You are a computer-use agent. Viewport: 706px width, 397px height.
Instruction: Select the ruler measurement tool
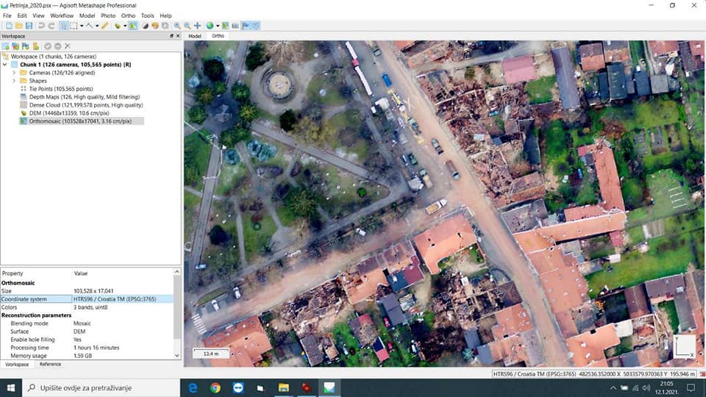point(105,26)
